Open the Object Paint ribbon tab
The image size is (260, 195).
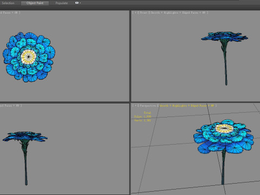click(x=35, y=3)
